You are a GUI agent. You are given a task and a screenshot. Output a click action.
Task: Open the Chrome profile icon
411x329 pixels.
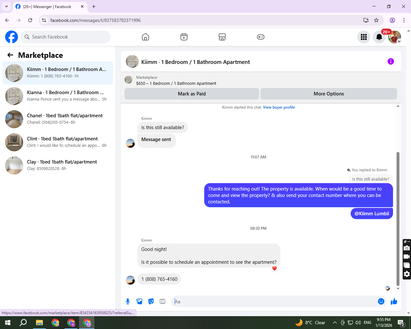click(392, 20)
